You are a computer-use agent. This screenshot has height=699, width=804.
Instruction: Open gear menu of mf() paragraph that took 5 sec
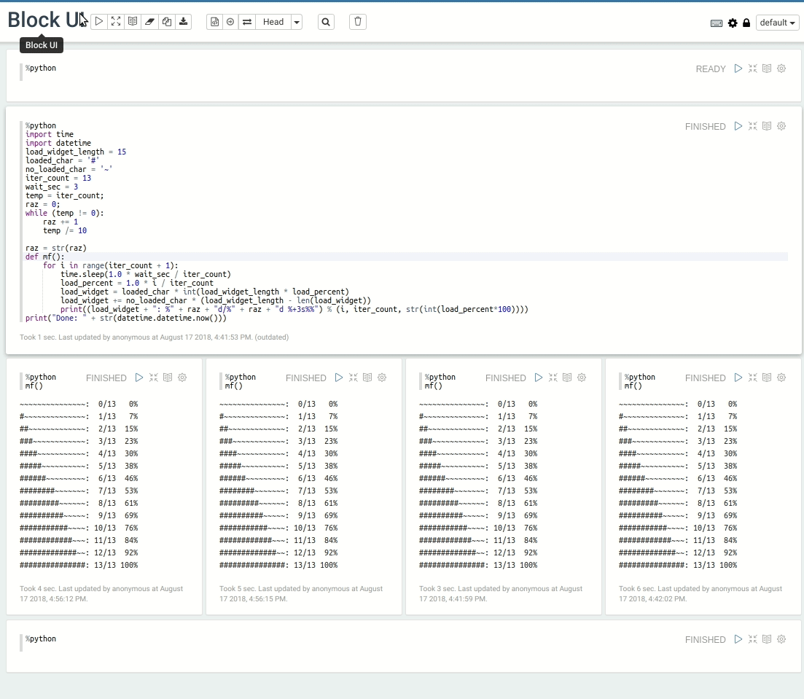(x=382, y=378)
